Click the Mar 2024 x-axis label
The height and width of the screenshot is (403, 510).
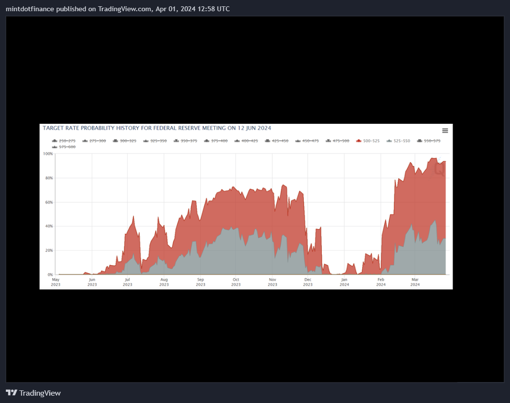click(415, 282)
